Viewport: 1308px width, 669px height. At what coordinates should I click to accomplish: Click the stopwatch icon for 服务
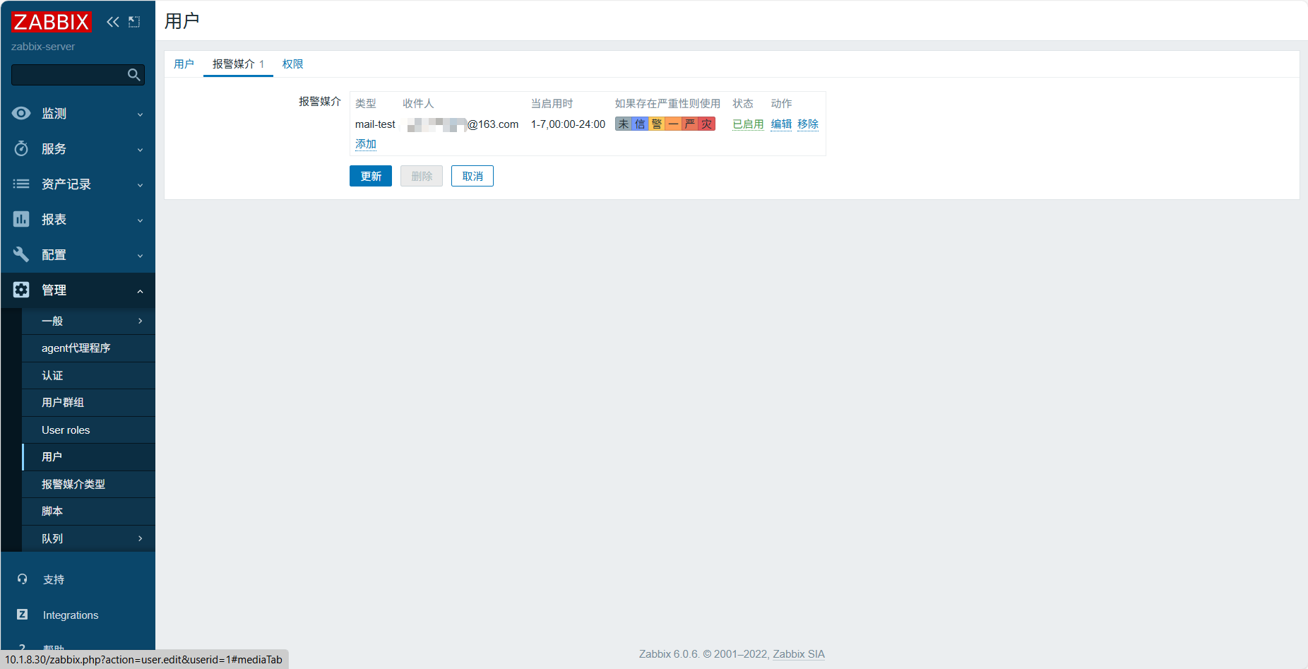coord(21,148)
